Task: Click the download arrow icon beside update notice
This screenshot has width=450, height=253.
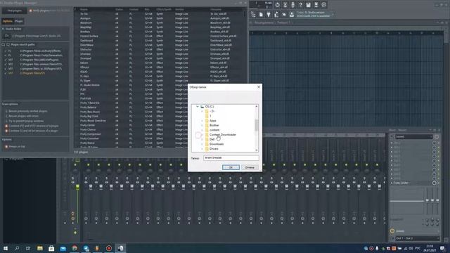Action: coord(292,14)
